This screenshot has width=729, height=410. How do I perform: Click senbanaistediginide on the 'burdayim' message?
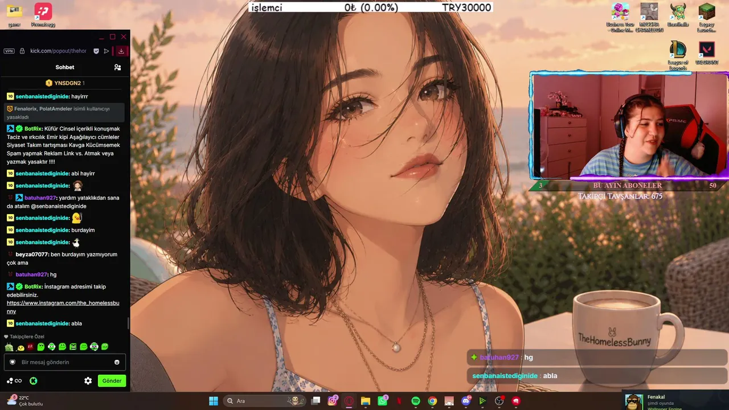pyautogui.click(x=42, y=230)
